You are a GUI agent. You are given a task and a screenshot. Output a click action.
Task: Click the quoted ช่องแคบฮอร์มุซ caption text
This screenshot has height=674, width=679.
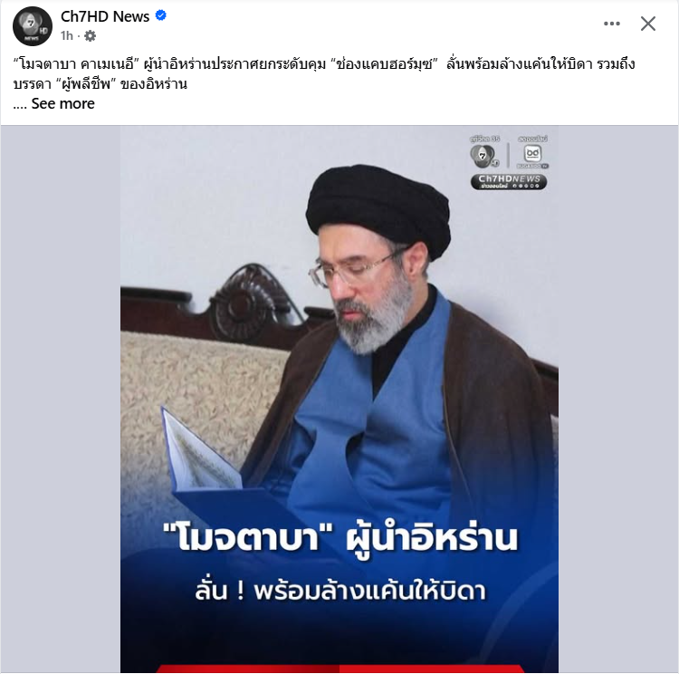point(382,64)
